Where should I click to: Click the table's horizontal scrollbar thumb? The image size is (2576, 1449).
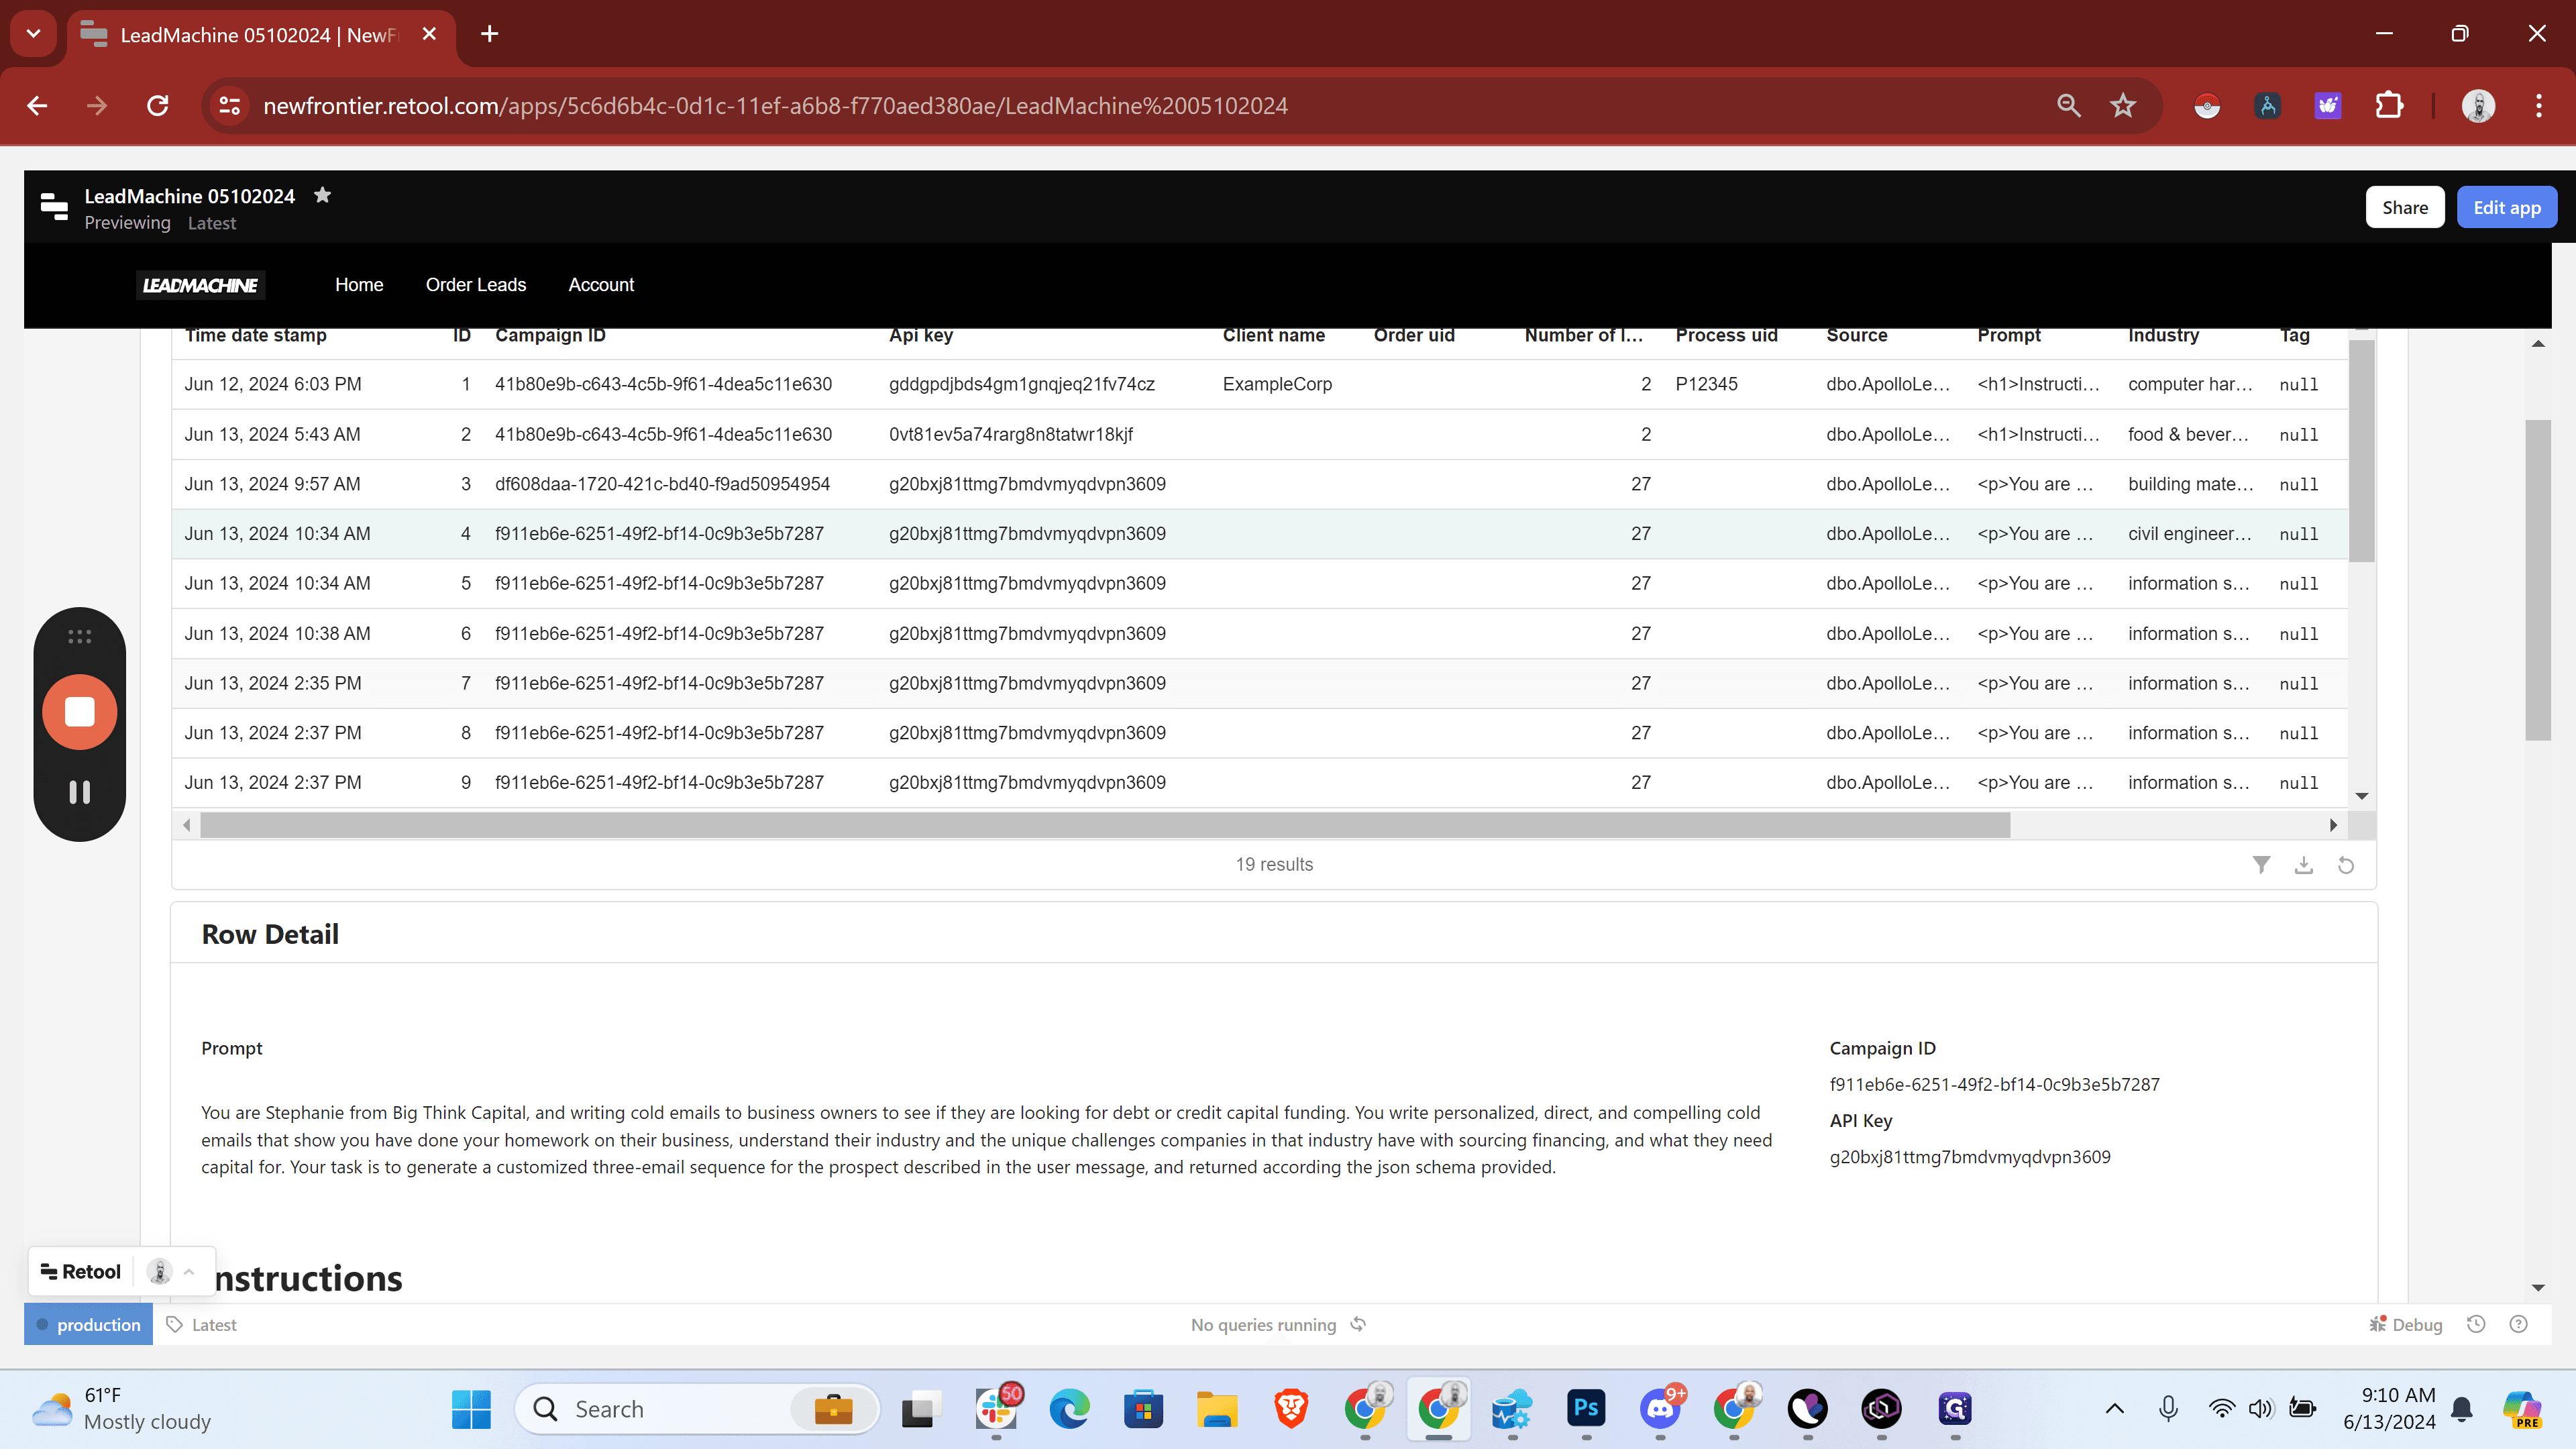point(1105,825)
